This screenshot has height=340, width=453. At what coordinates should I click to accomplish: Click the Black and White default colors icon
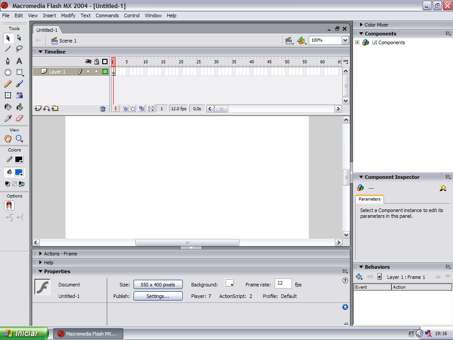(8, 184)
